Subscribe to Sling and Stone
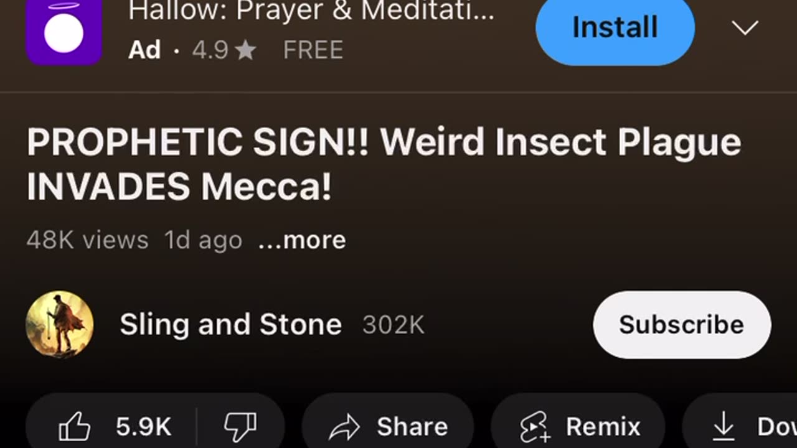The image size is (797, 448). pos(681,325)
